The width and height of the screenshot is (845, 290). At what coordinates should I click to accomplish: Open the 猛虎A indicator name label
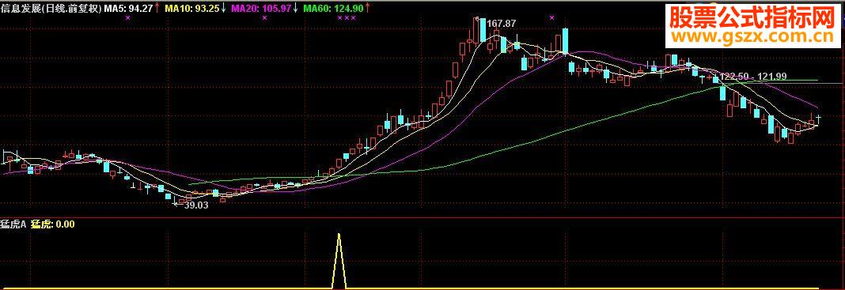pos(13,224)
